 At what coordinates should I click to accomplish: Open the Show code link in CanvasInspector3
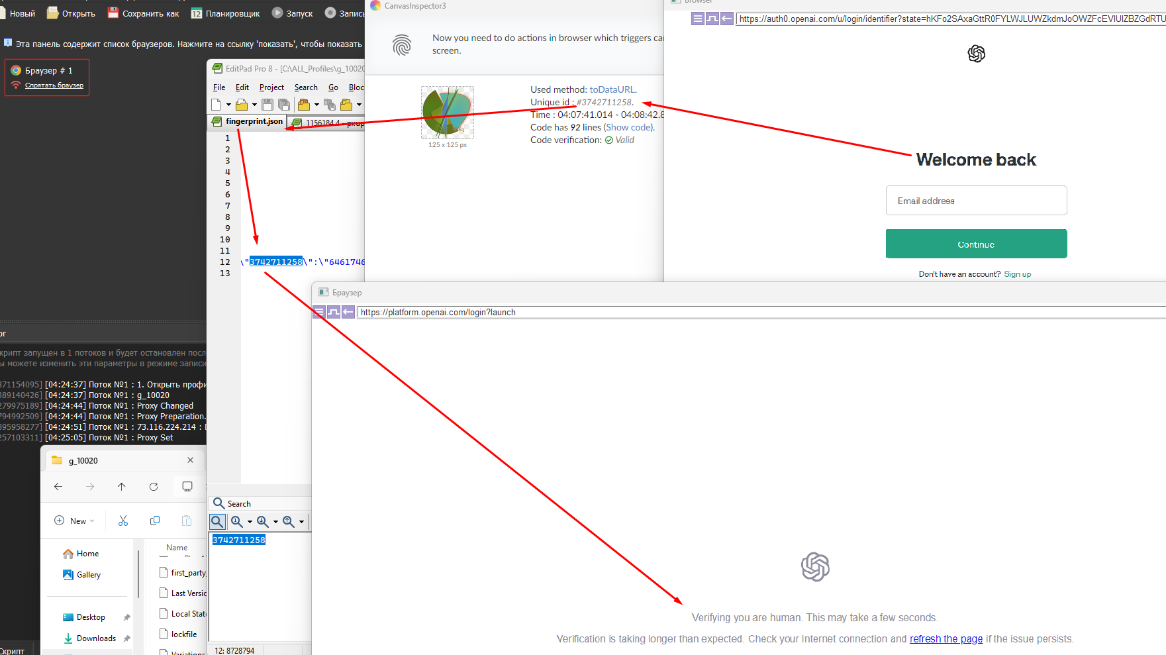click(x=627, y=126)
